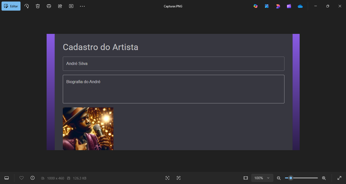
Task: Show the file info panel icon
Action: coord(32,178)
